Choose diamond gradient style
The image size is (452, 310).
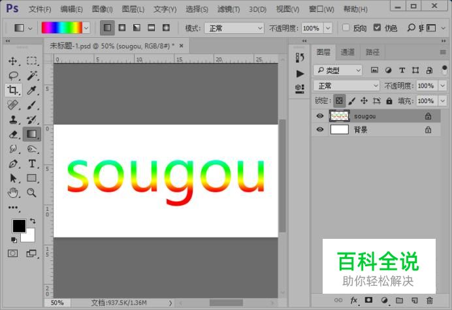[x=166, y=27]
